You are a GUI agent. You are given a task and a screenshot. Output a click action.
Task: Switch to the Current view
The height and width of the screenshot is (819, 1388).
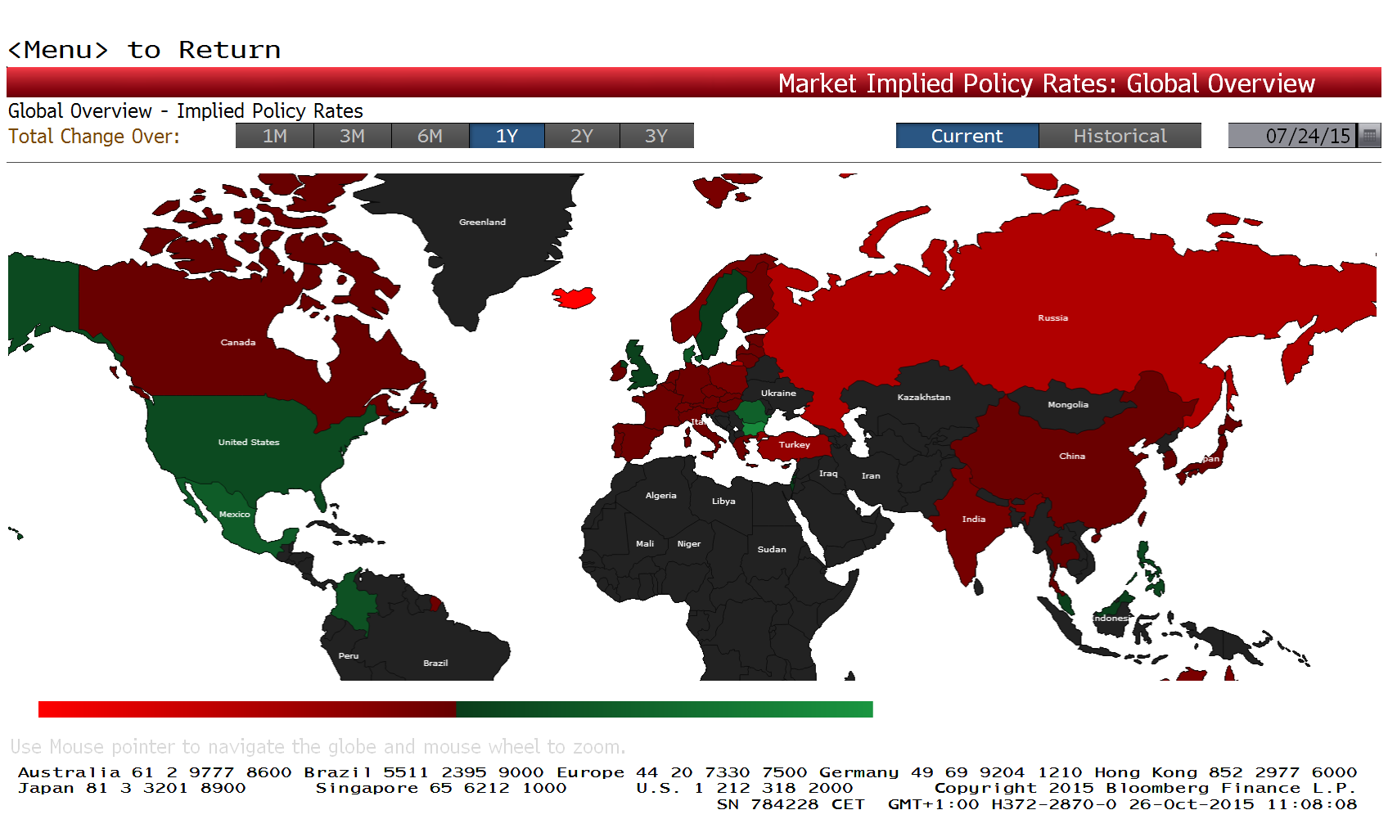point(967,136)
